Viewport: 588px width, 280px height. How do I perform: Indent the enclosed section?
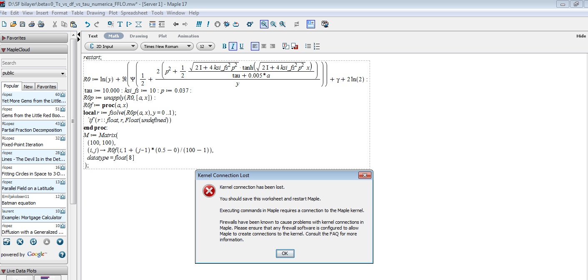(x=153, y=24)
